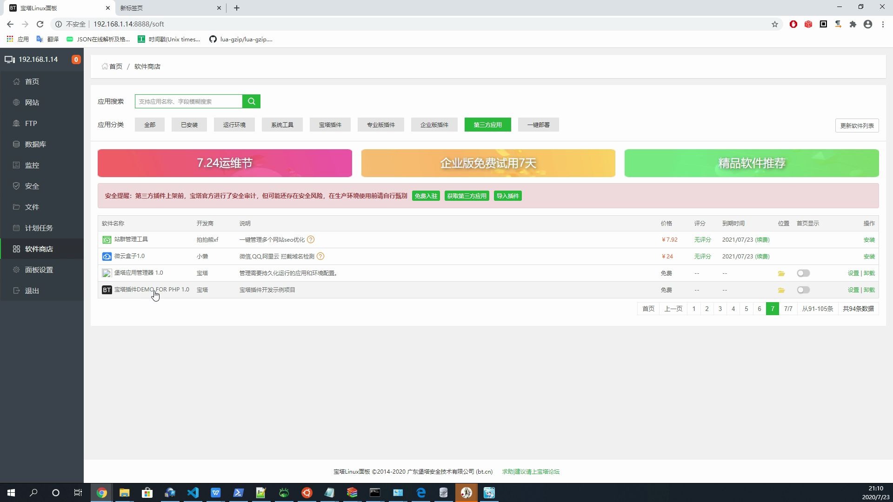Viewport: 893px width, 502px height.
Task: Select 运行环境 category filter
Action: click(234, 125)
